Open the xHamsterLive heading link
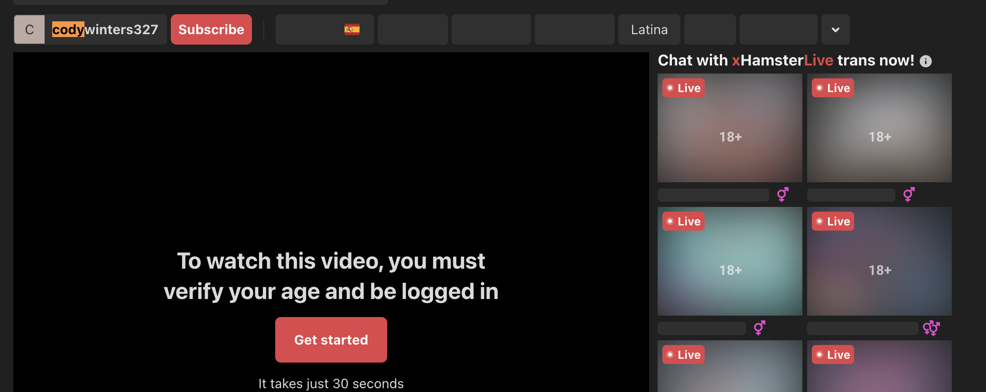986x392 pixels. [782, 60]
